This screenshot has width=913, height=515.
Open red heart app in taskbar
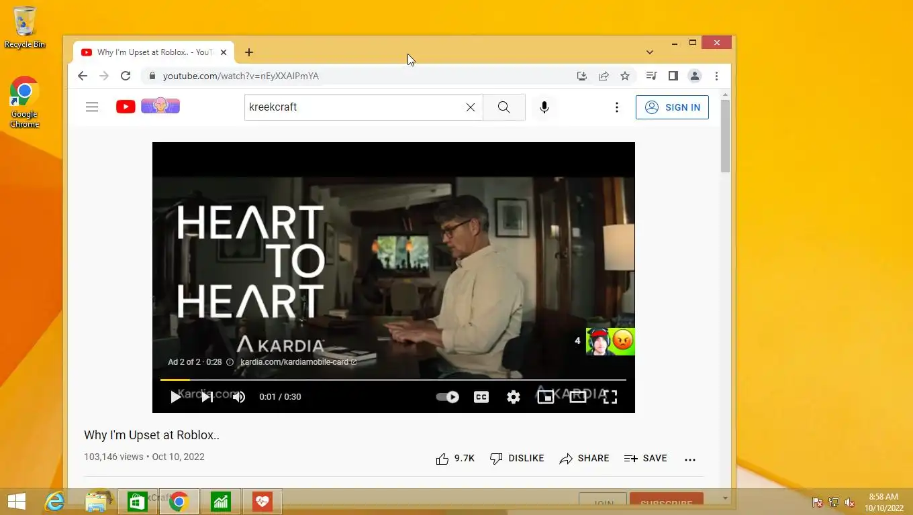(x=262, y=501)
